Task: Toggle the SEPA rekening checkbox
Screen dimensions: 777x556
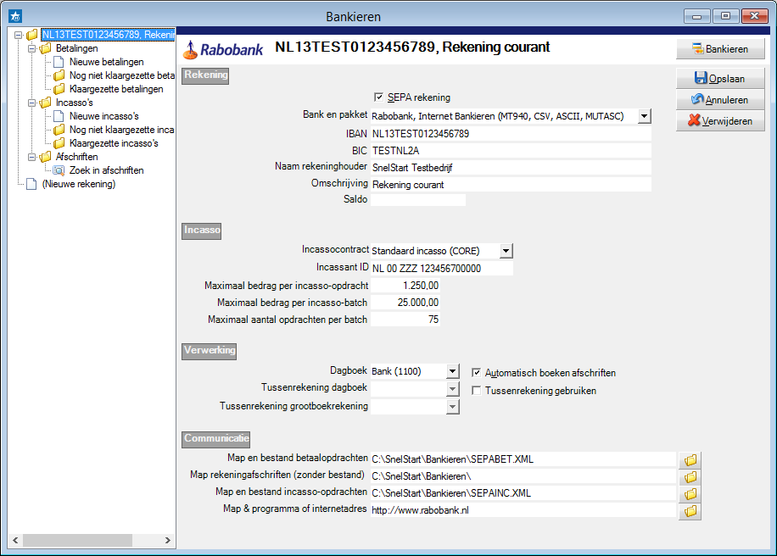Action: [x=379, y=97]
